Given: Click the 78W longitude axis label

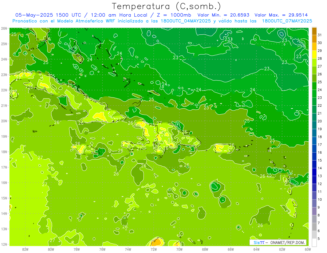Looking at the screenshot, I should coord(77,249).
